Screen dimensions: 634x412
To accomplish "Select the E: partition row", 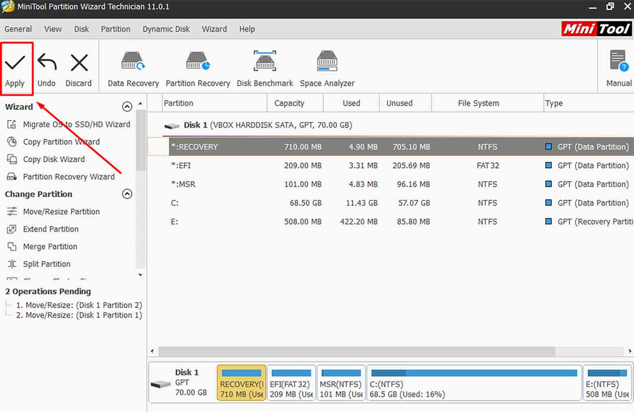I will (x=390, y=221).
